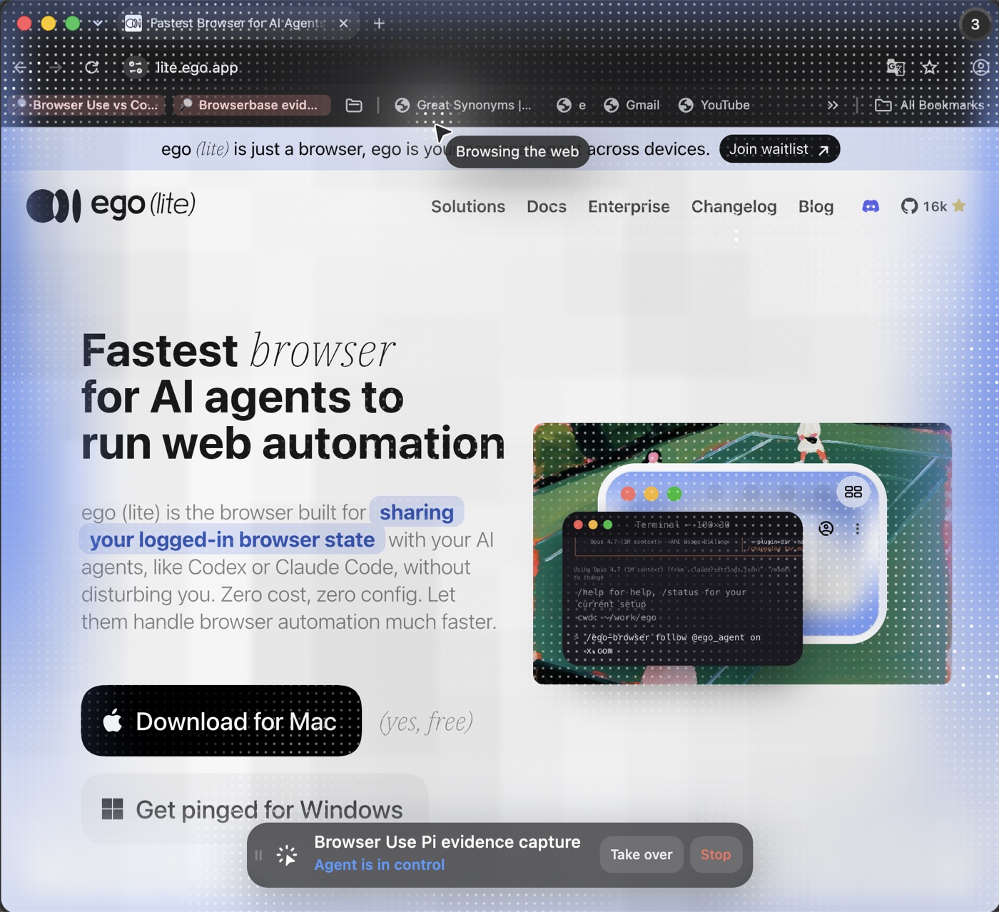Click the Take over button
The image size is (999, 912).
641,855
